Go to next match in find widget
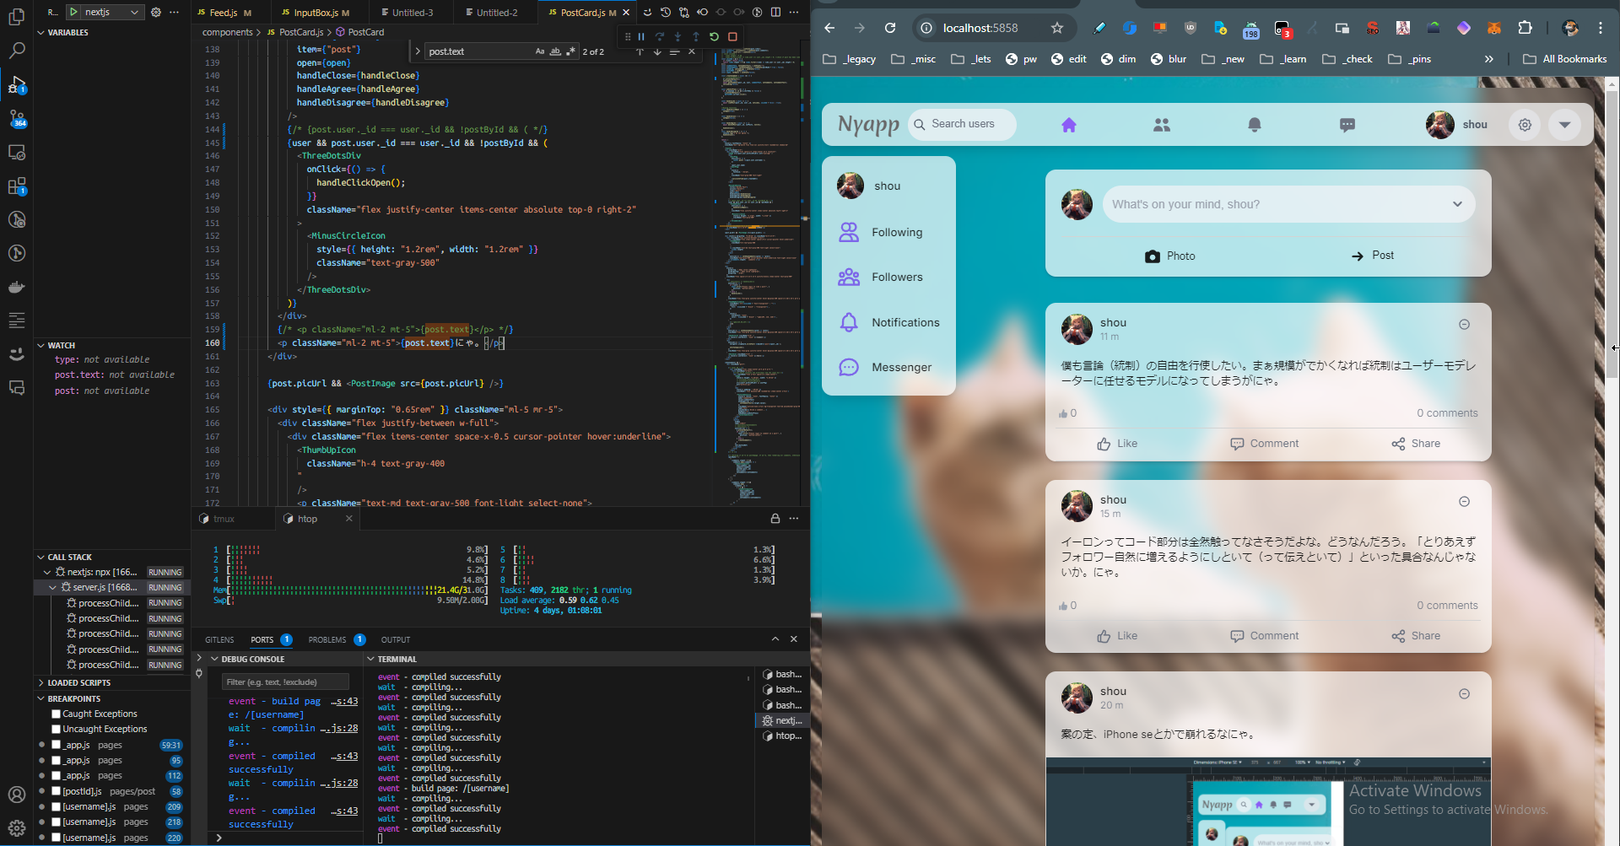 click(657, 51)
